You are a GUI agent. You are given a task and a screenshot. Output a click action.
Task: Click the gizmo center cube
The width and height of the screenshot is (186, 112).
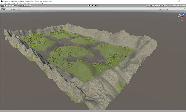[181, 16]
